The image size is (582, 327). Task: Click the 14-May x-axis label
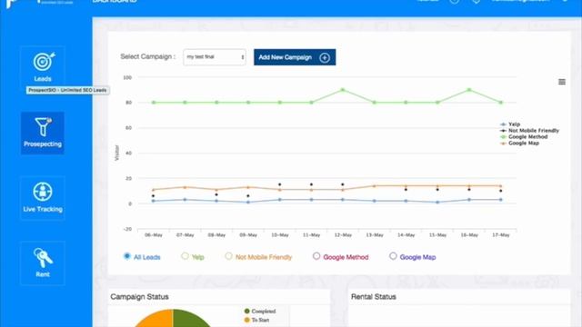point(406,235)
